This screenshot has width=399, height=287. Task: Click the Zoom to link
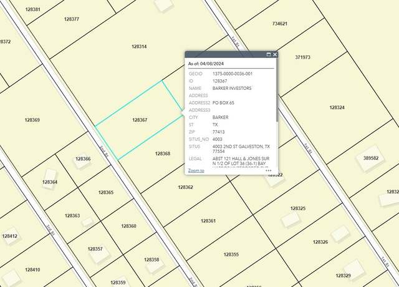point(196,170)
